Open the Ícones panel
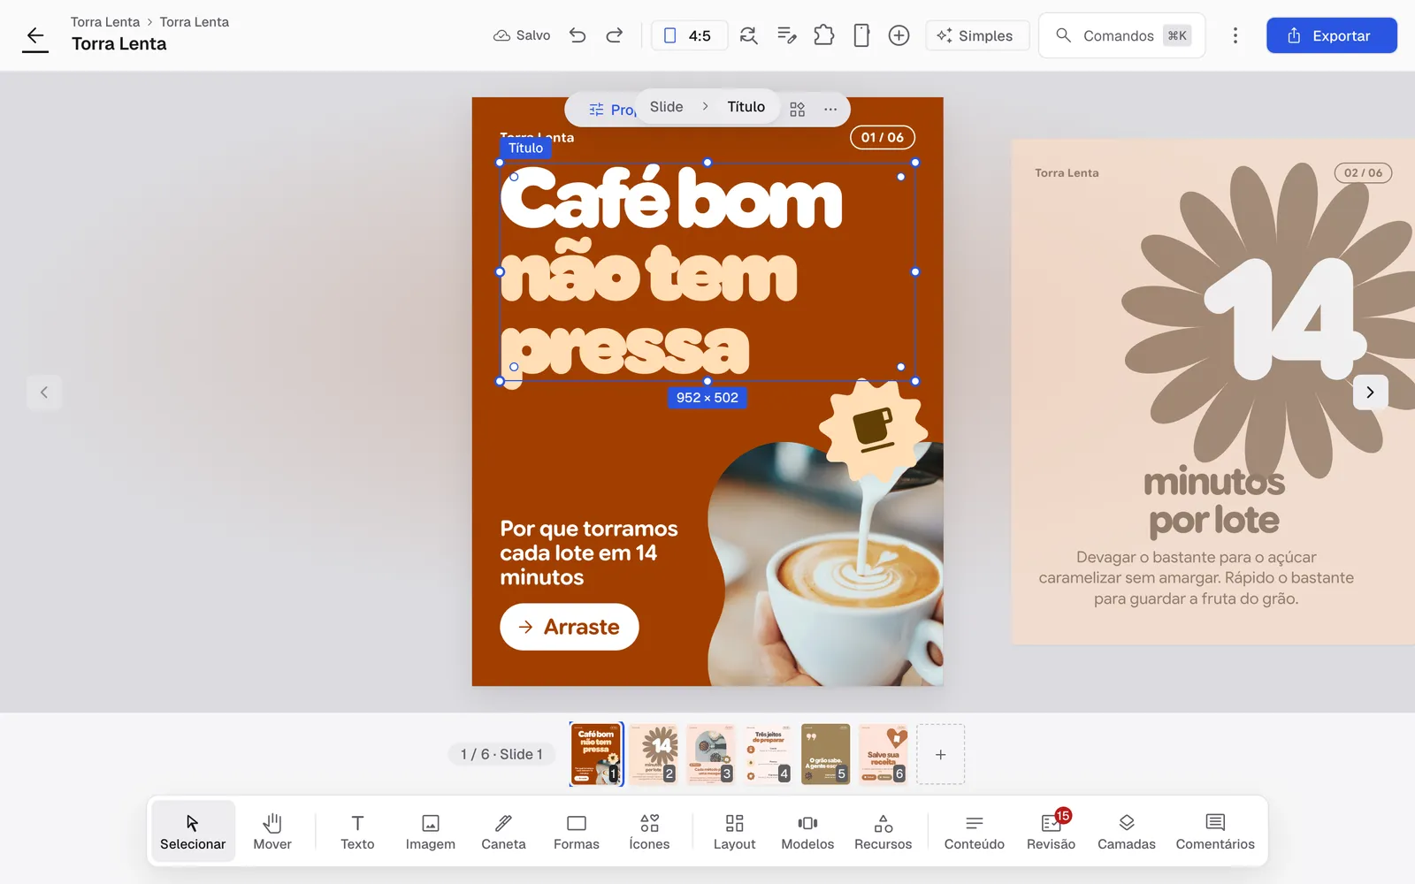The image size is (1415, 884). (x=649, y=832)
